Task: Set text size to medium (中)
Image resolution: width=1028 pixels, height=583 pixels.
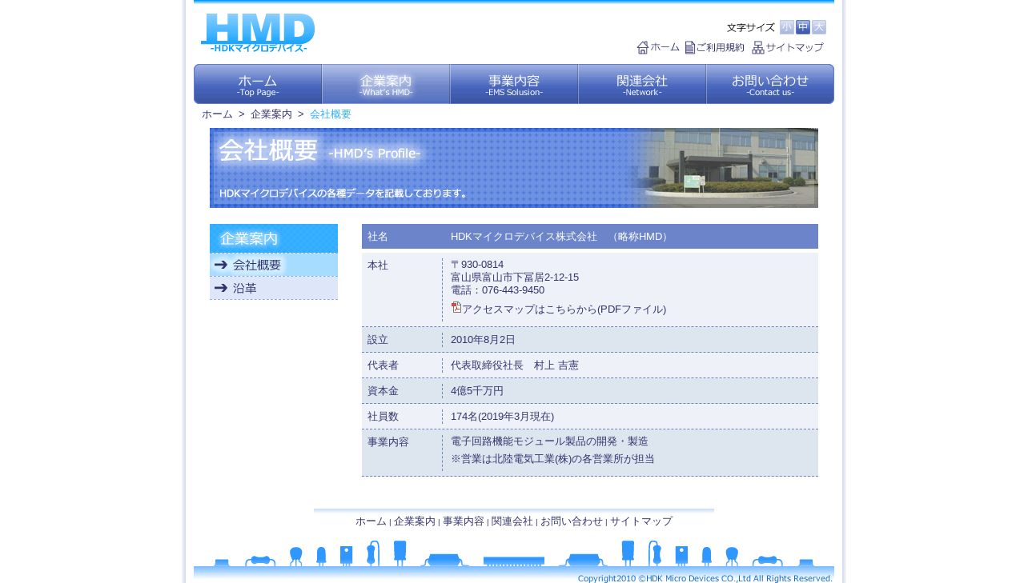Action: point(803,27)
